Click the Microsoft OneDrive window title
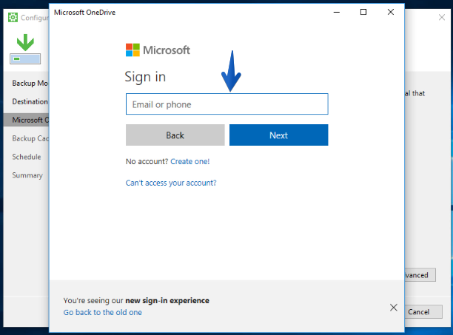The height and width of the screenshot is (335, 453). 84,13
